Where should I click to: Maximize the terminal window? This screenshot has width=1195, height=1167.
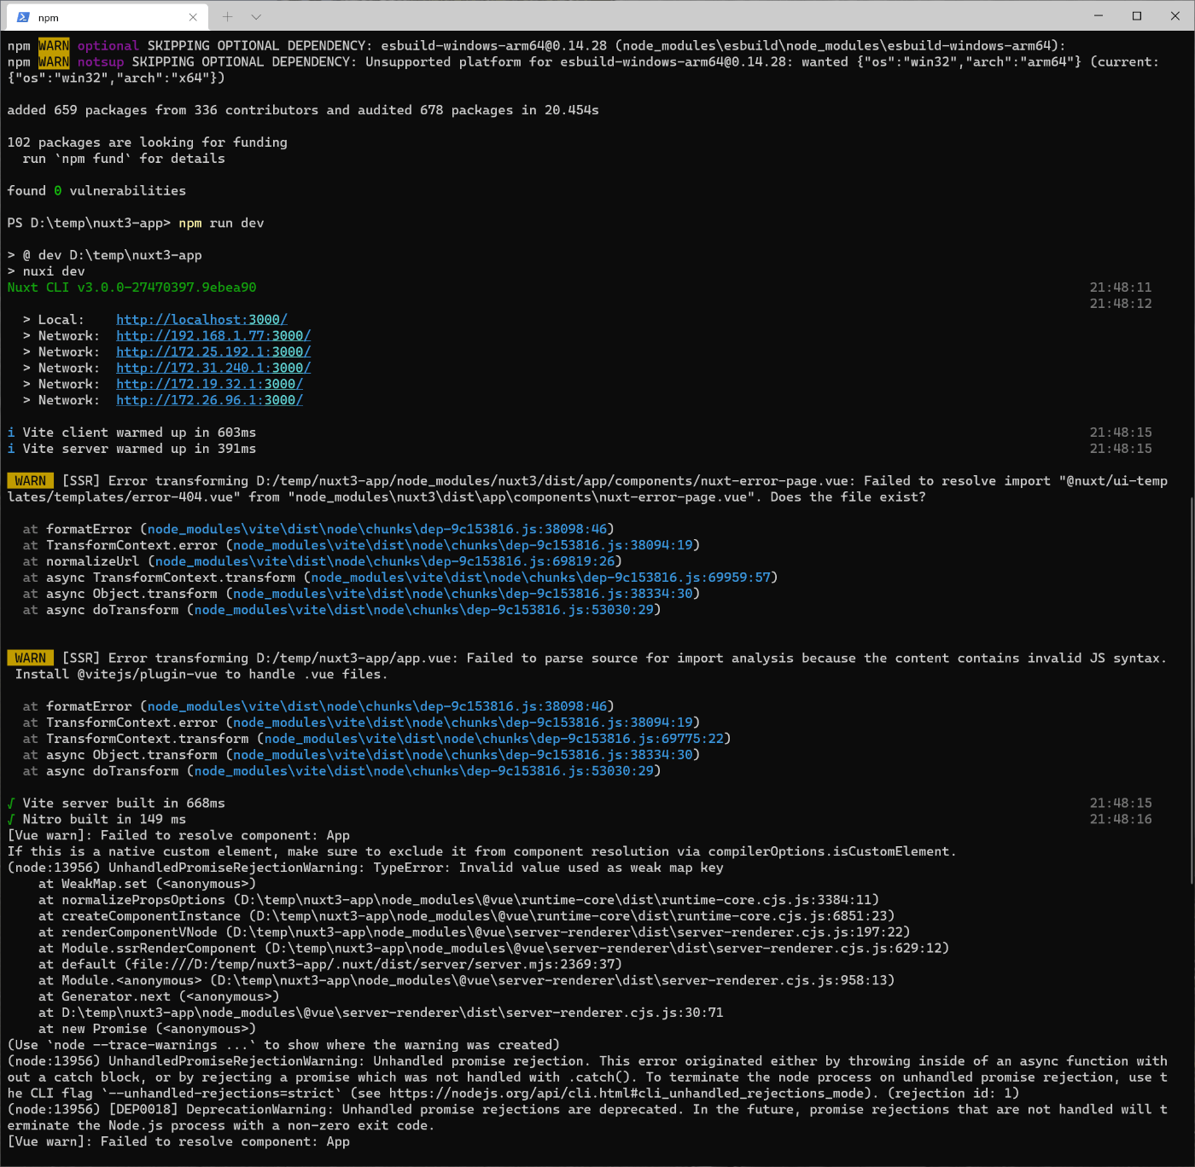[x=1137, y=16]
